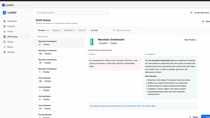
Task: Switch to the Live (114) tab
Action: (x=82, y=30)
